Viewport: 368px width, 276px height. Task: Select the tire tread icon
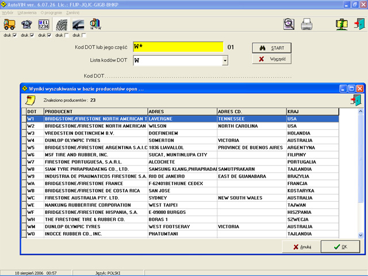coord(61,24)
